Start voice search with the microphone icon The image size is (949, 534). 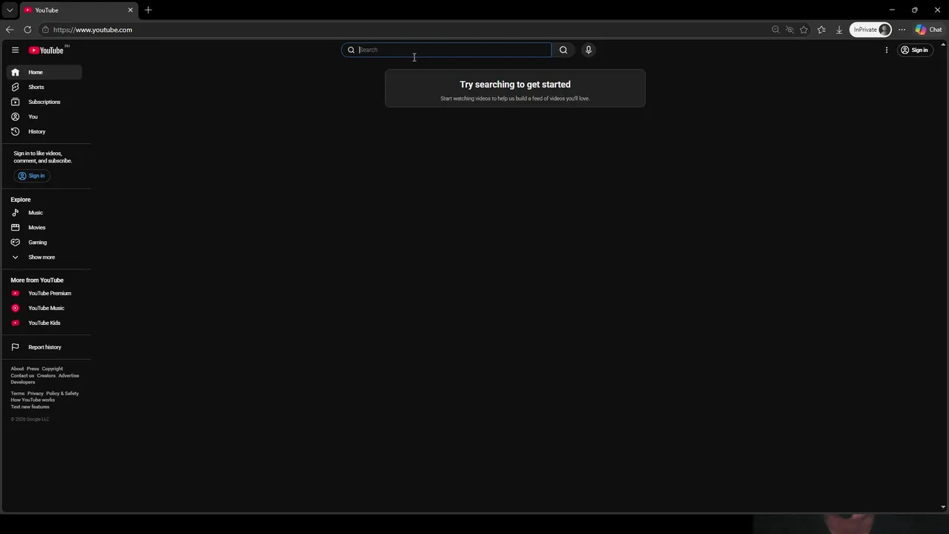pos(589,50)
